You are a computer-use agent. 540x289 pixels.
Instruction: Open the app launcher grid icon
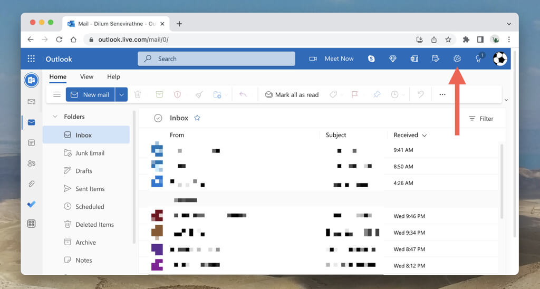point(31,59)
